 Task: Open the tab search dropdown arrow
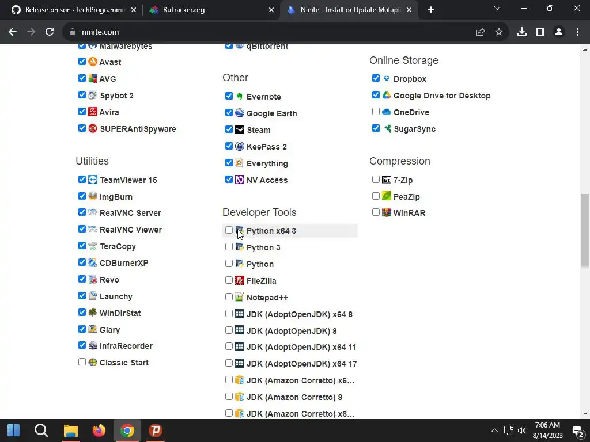click(x=497, y=9)
